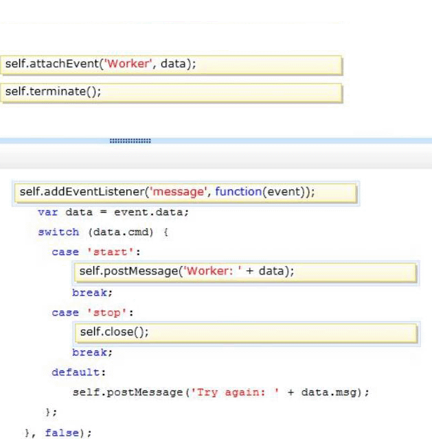The width and height of the screenshot is (432, 439).
Task: Click the break statement under case 'start'
Action: [92, 292]
